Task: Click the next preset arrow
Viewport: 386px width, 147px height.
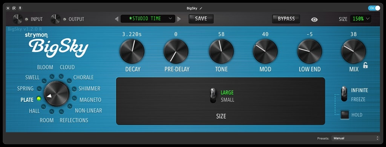Action: click(179, 19)
